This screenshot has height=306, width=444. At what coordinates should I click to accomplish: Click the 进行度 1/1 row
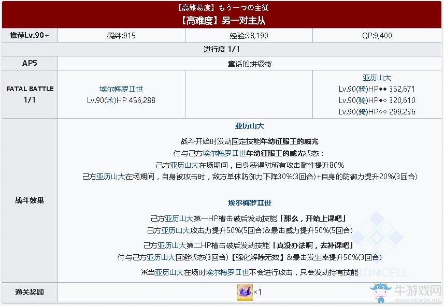pyautogui.click(x=222, y=49)
